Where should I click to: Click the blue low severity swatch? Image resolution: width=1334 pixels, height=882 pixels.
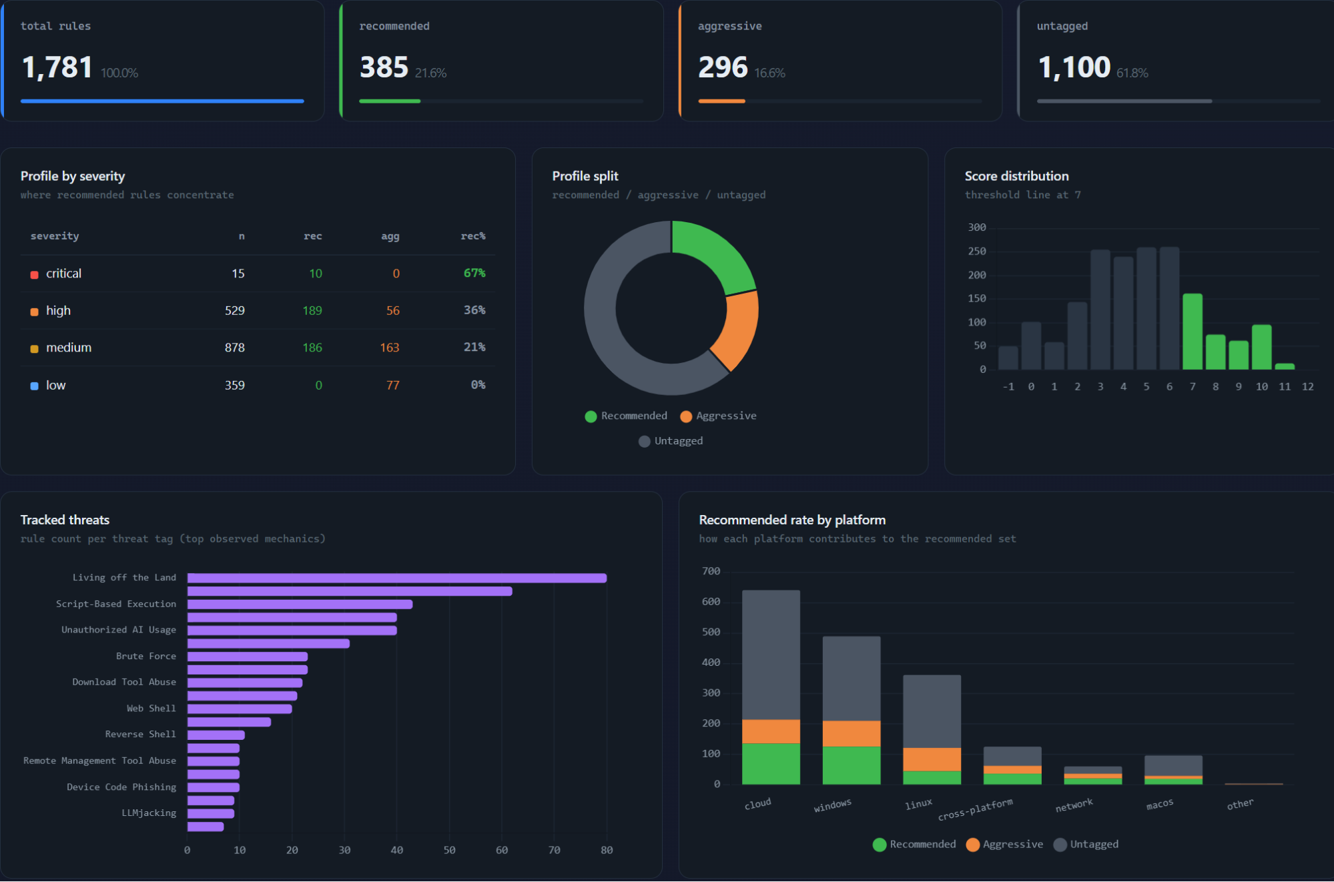coord(34,386)
